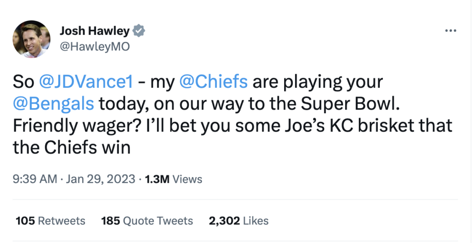Click the blue verified badge icon
Image resolution: width=473 pixels, height=243 pixels.
[139, 31]
